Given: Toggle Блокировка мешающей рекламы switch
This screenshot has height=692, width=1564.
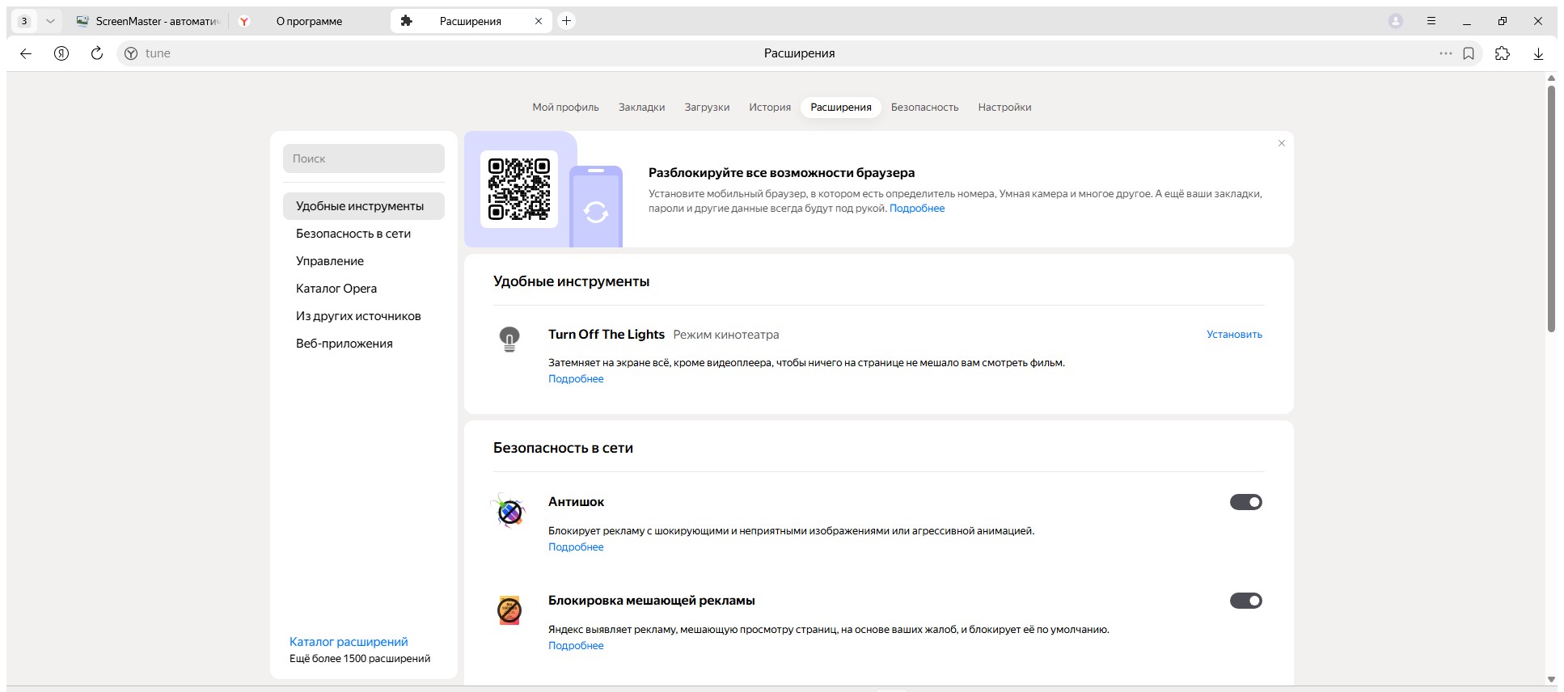Looking at the screenshot, I should (x=1246, y=601).
